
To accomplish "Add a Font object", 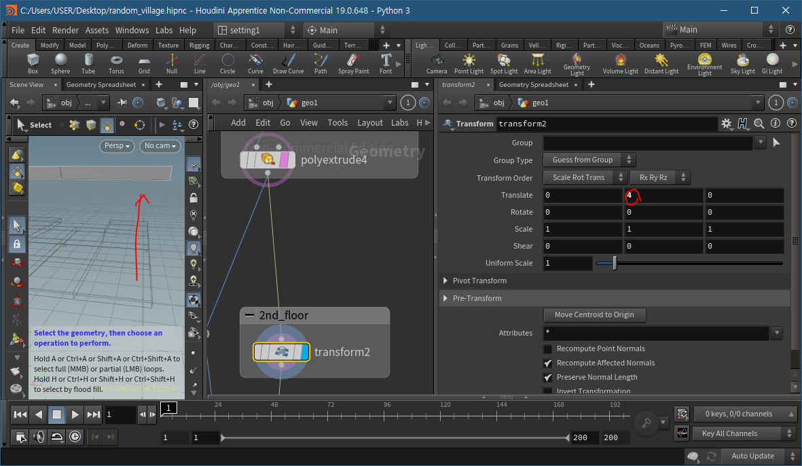I will click(386, 64).
